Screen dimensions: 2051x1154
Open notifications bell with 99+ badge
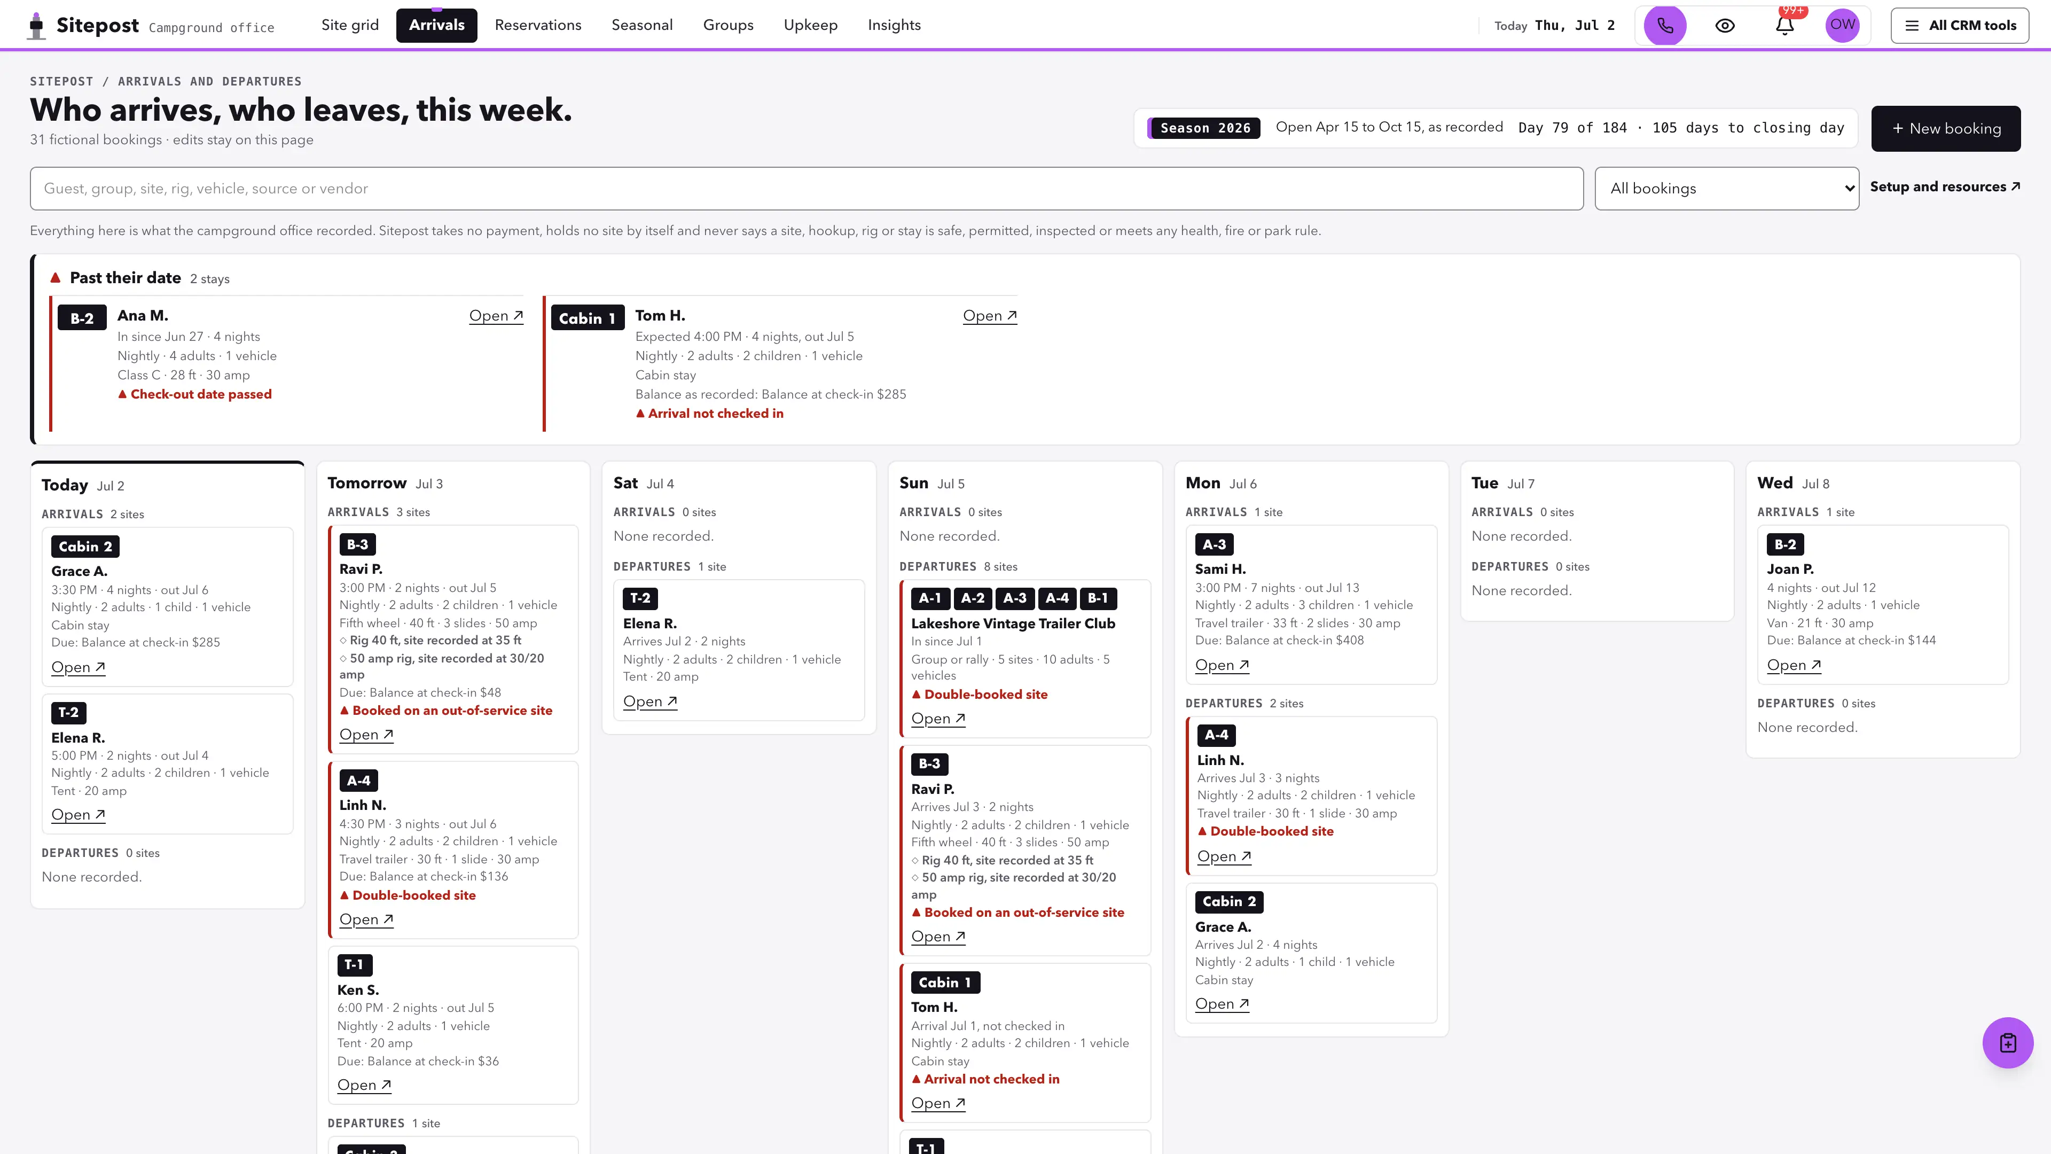1784,26
